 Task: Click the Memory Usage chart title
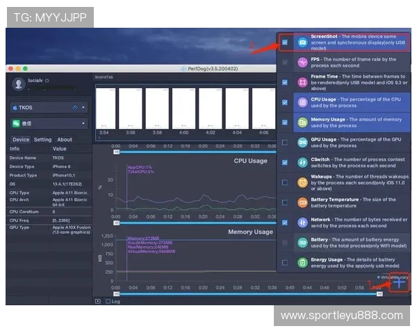point(250,232)
